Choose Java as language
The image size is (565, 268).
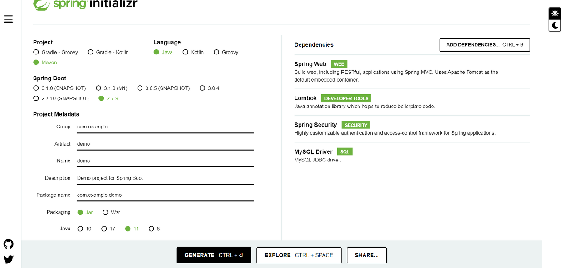[163, 52]
